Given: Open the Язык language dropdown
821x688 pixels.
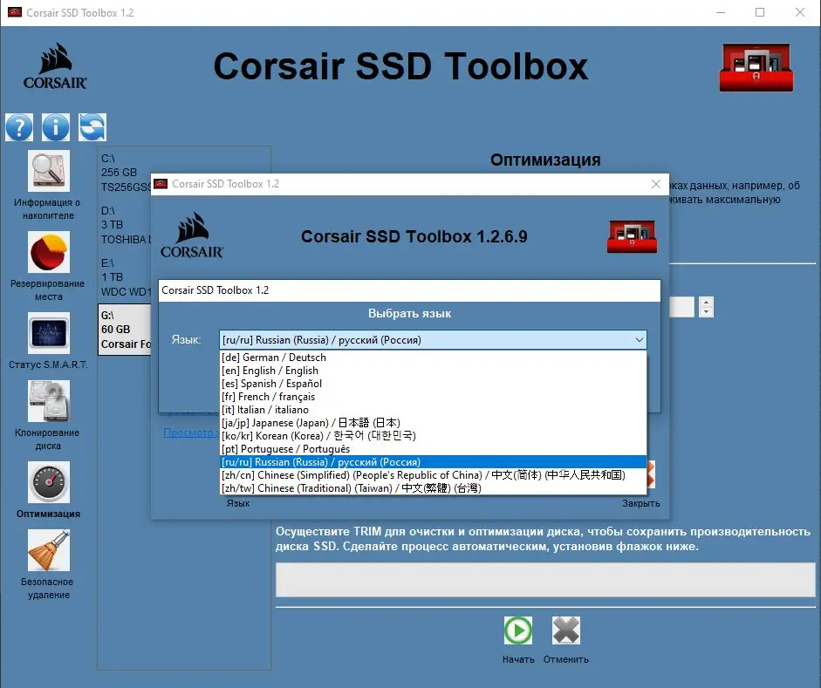Looking at the screenshot, I should click(x=640, y=340).
